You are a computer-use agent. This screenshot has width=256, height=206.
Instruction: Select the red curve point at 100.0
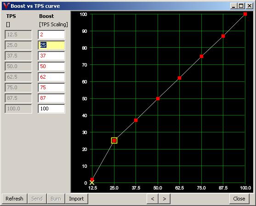point(245,14)
